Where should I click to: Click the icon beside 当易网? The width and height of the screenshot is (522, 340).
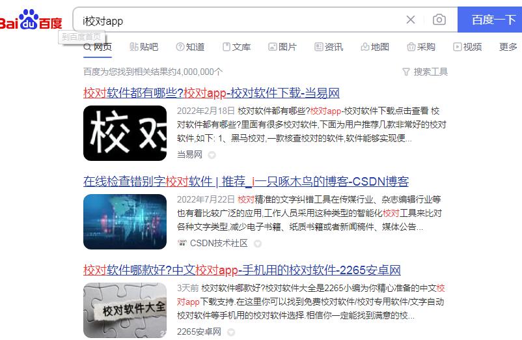tap(212, 155)
